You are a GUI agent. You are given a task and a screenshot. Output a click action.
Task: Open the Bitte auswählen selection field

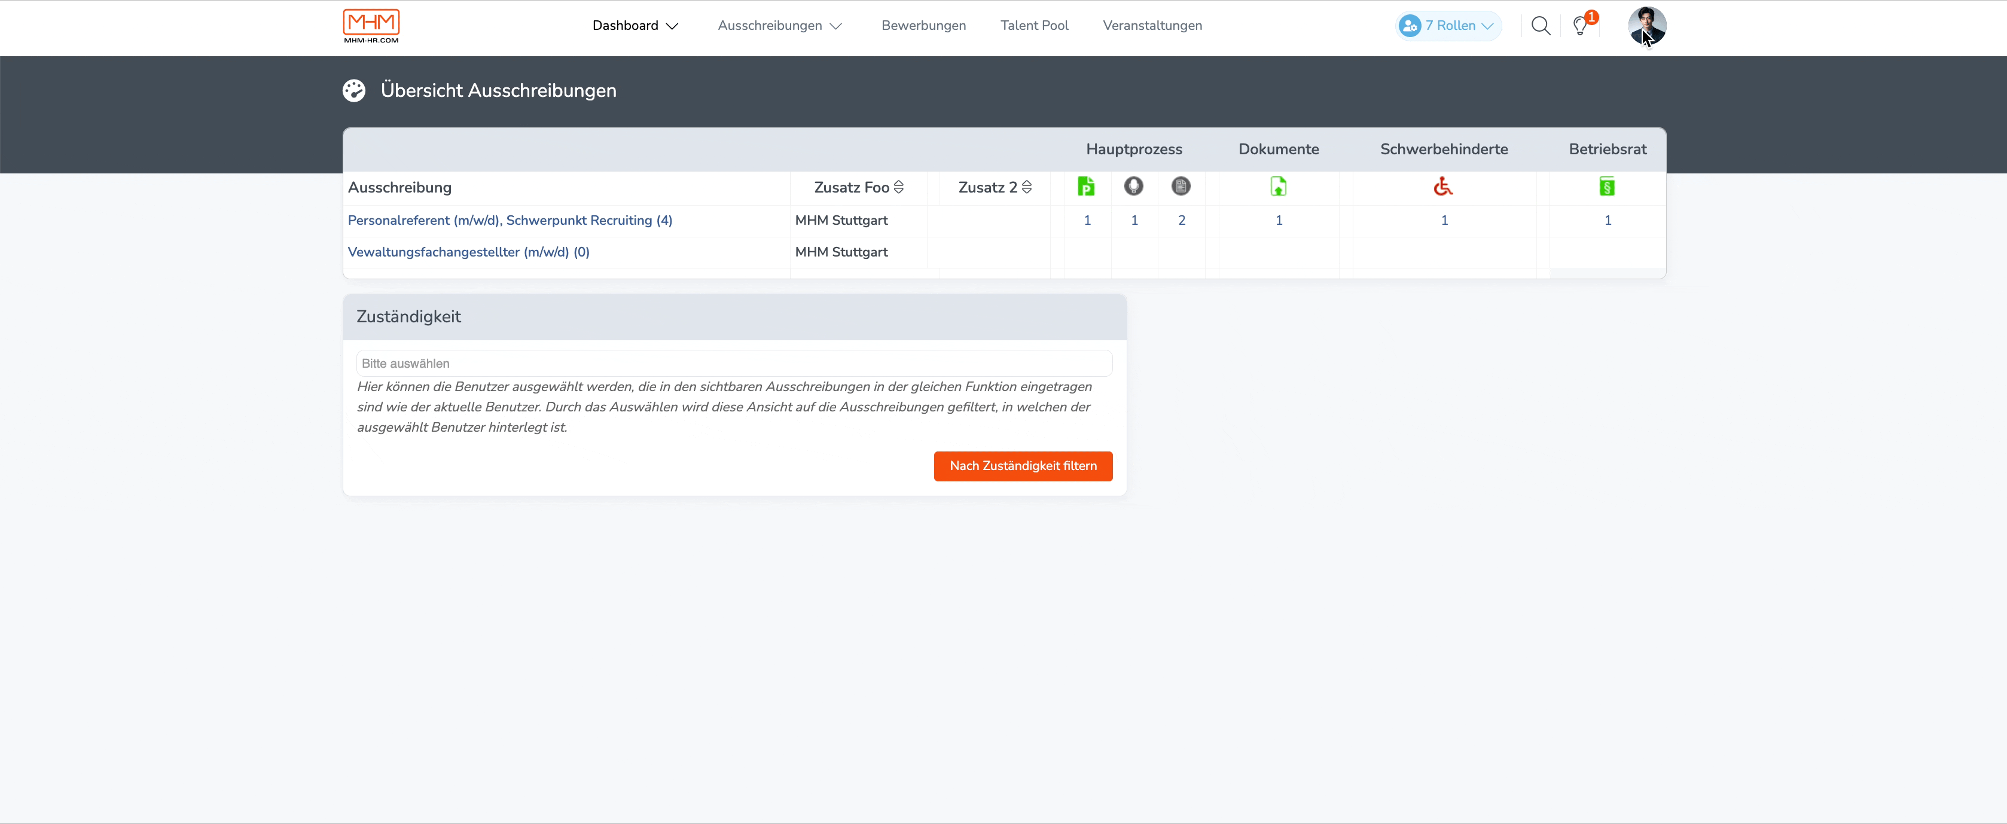(x=734, y=364)
